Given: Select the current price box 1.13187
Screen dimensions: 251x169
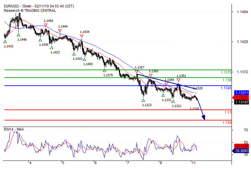Looking at the screenshot, I should coord(241,102).
